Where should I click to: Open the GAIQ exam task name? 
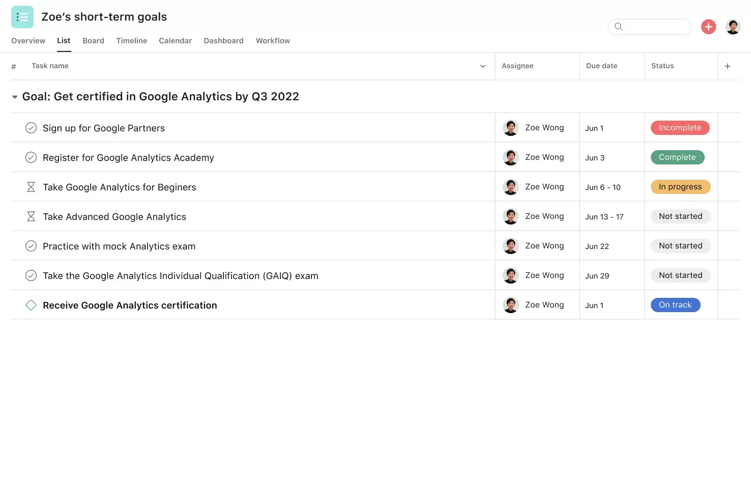pyautogui.click(x=181, y=276)
